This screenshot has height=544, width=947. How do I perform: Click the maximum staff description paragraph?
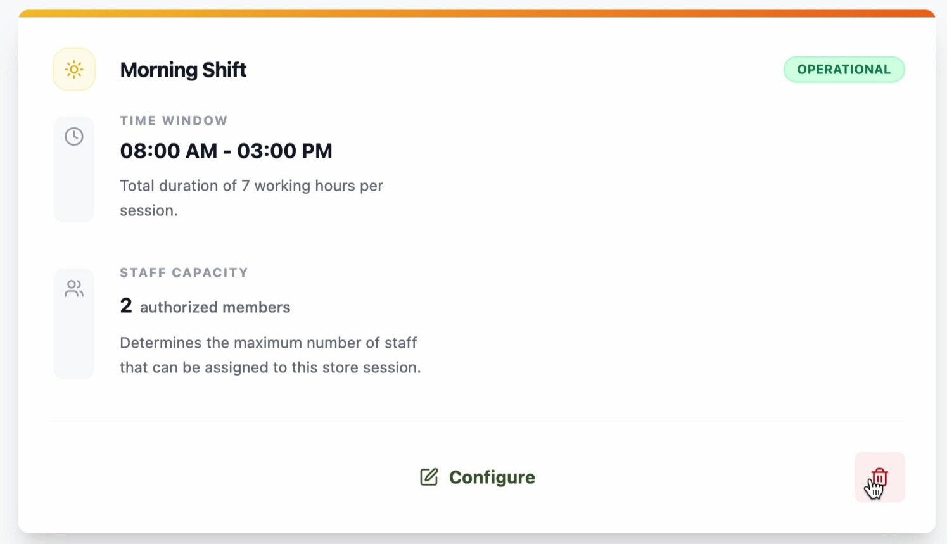270,355
